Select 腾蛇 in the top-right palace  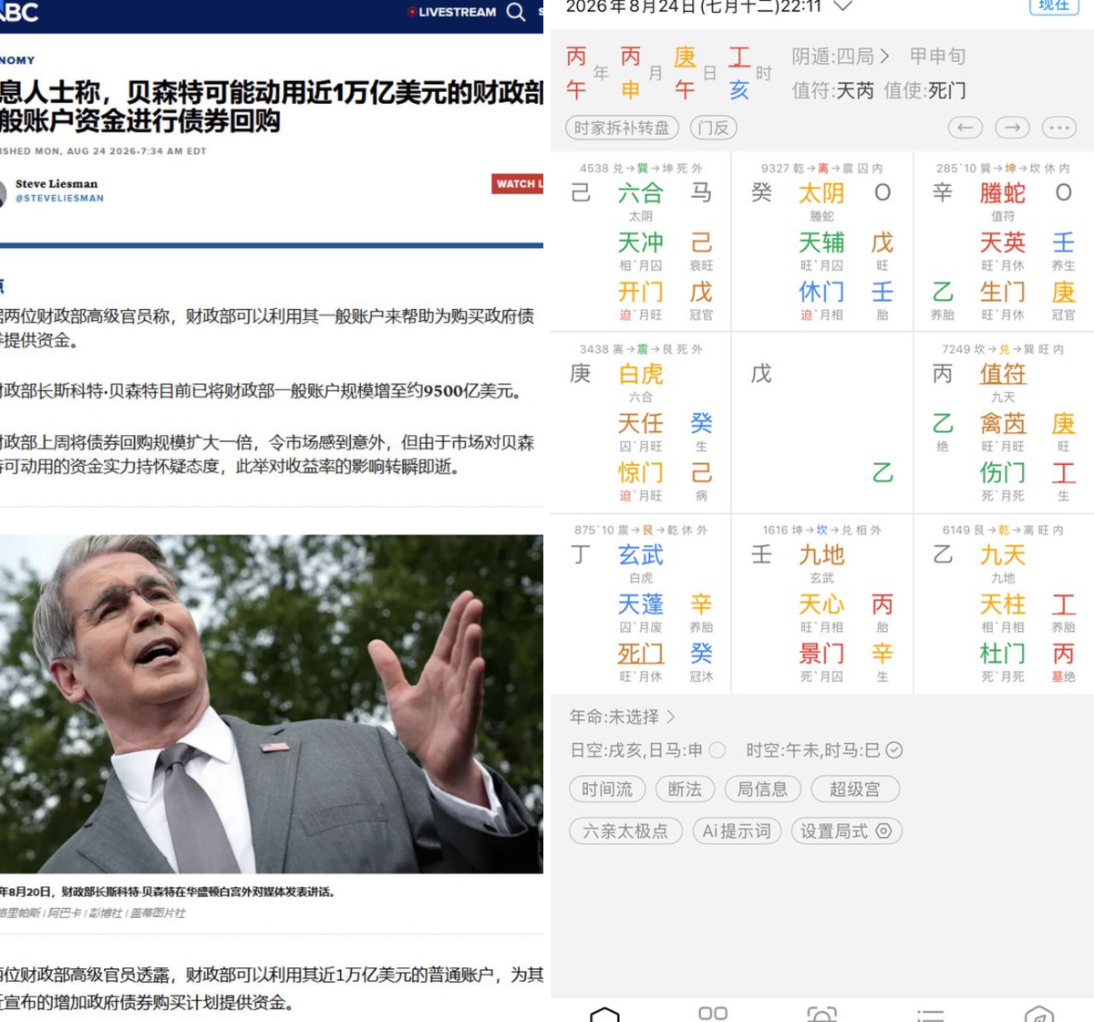click(x=1003, y=193)
